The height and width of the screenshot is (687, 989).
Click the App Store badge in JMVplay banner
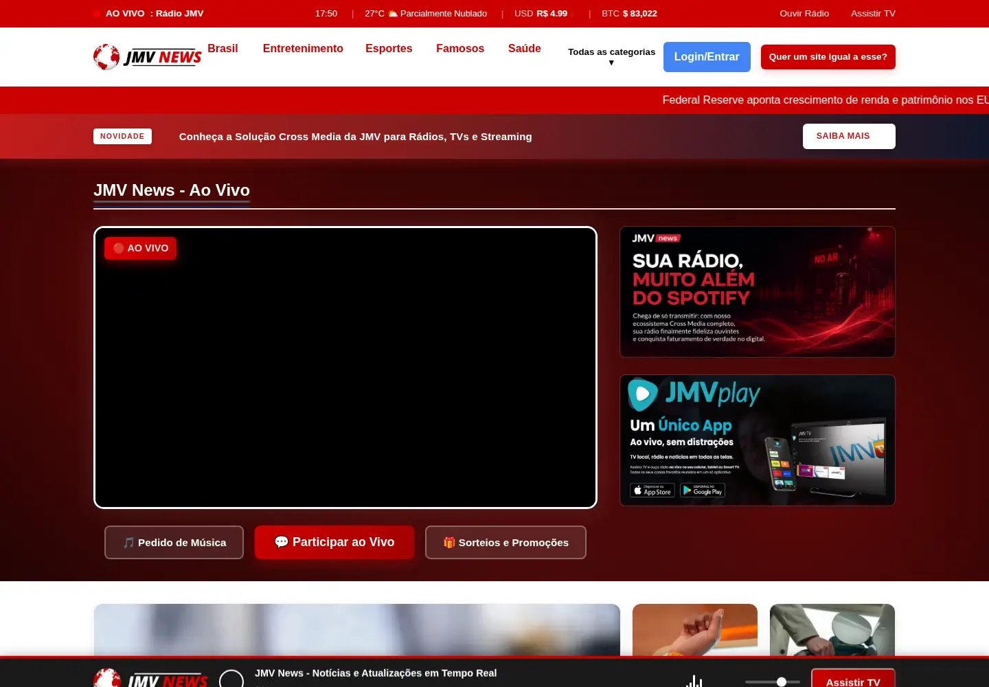click(652, 490)
